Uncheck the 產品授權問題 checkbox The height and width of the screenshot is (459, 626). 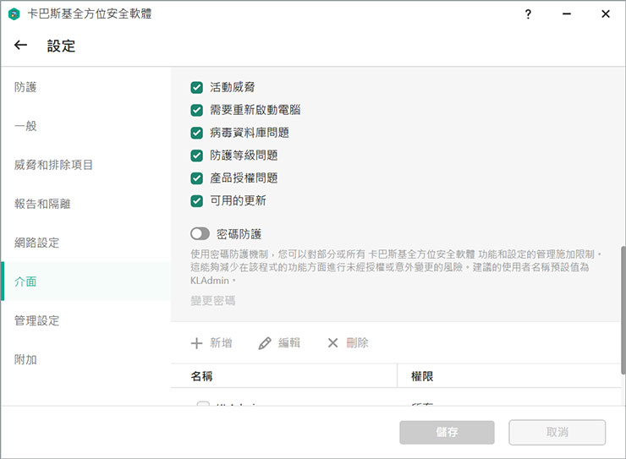(197, 178)
